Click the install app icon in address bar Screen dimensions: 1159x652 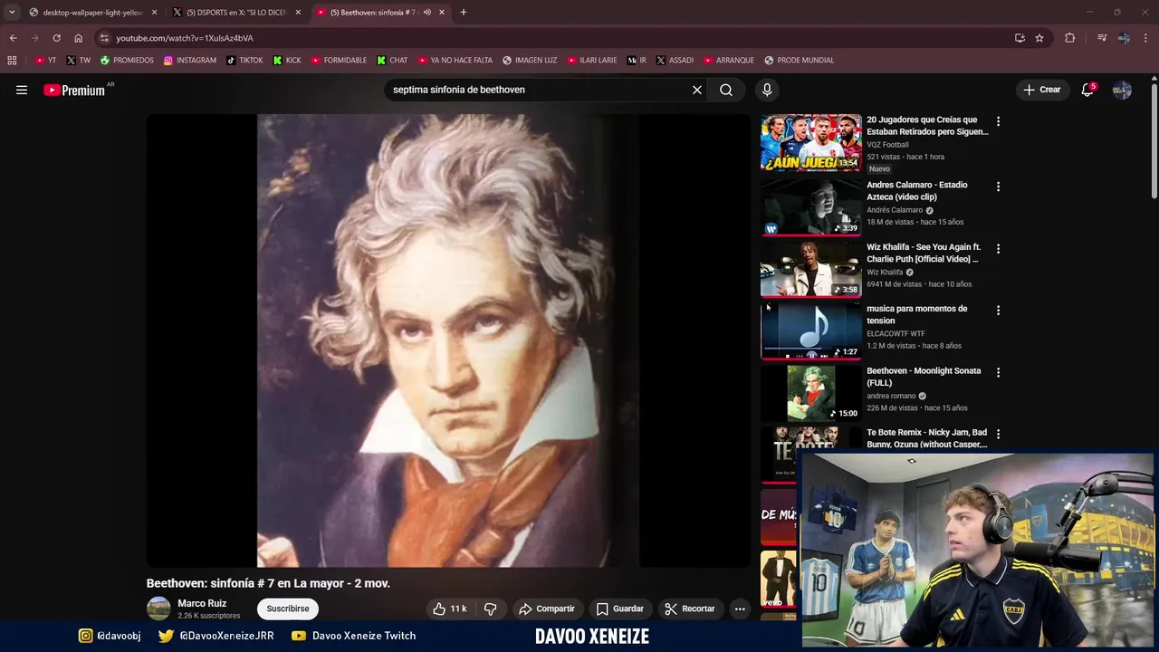tap(1020, 38)
